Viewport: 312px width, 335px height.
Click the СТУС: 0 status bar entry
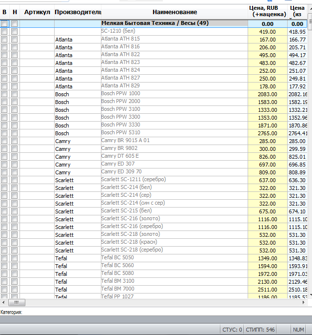tap(232, 330)
